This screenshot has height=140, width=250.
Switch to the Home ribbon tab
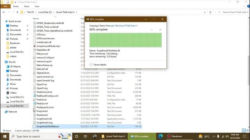pyautogui.click(x=16, y=6)
